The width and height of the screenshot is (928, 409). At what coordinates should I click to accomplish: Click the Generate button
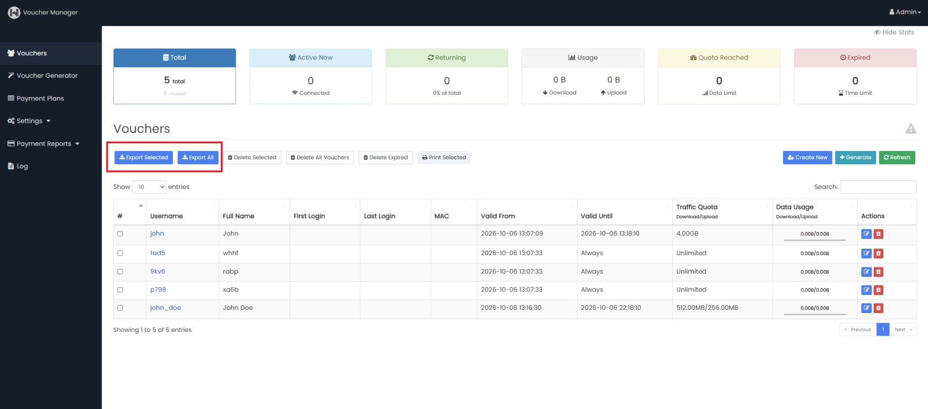click(x=856, y=158)
